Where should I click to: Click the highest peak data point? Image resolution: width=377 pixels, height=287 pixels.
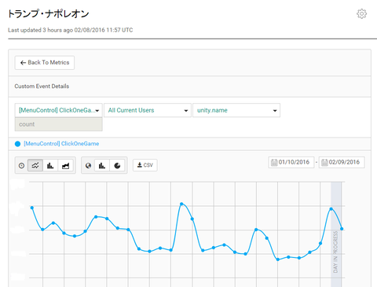point(181,204)
